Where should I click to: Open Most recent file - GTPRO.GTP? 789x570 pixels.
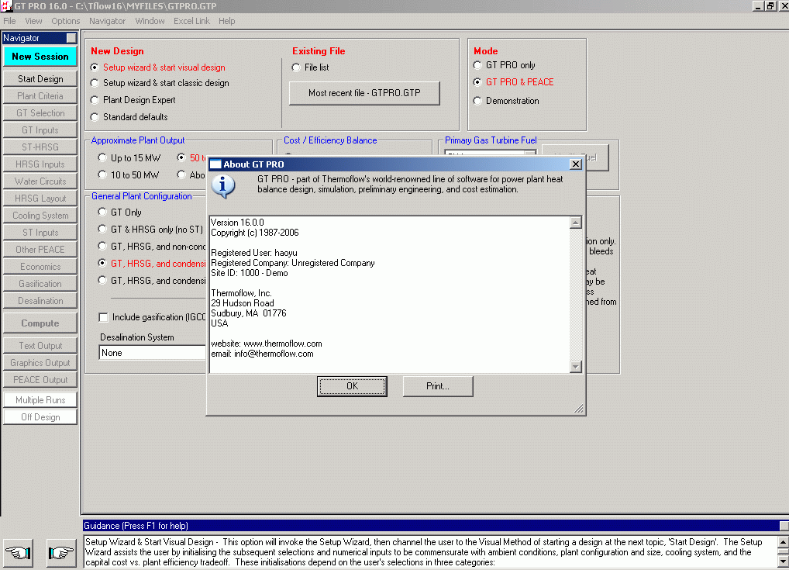[364, 93]
